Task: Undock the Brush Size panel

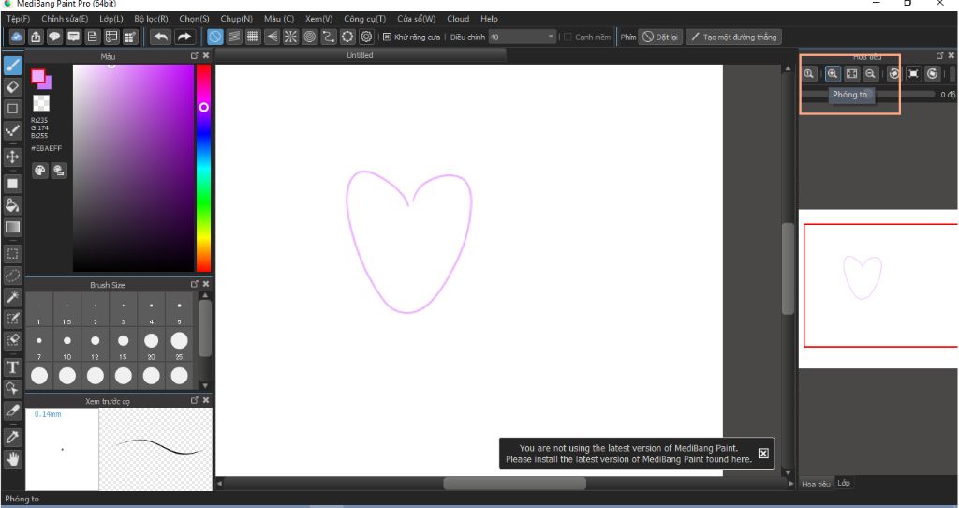Action: coord(195,284)
